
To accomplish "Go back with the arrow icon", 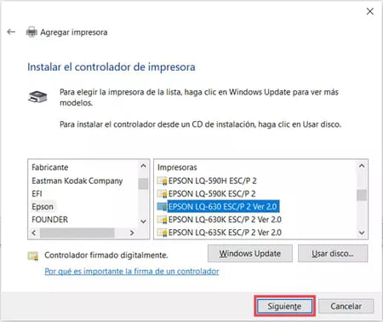I will click(x=11, y=32).
